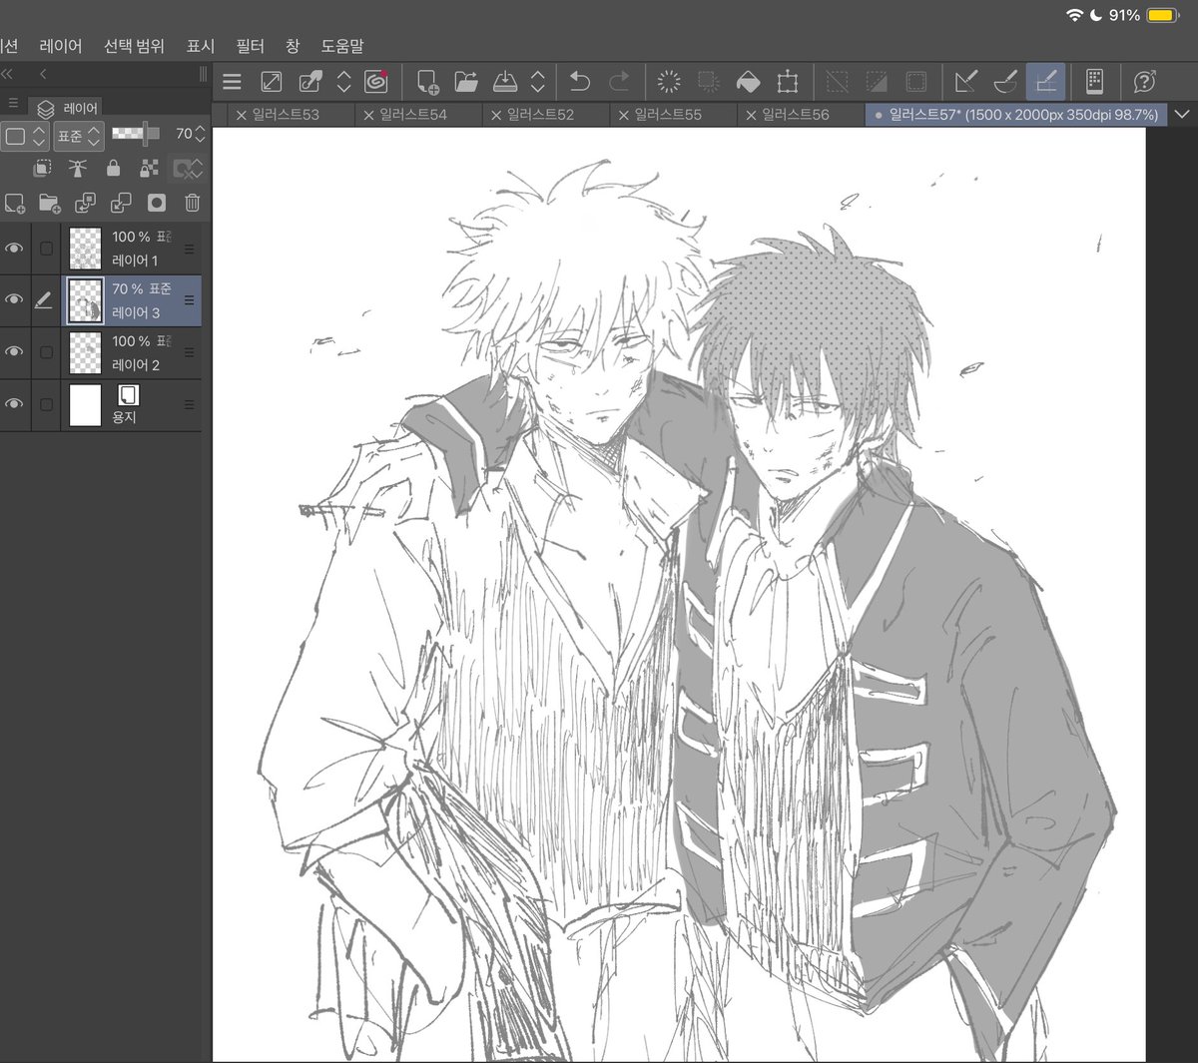Image resolution: width=1198 pixels, height=1063 pixels.
Task: Check the box next to 레이어 2
Action: [46, 352]
